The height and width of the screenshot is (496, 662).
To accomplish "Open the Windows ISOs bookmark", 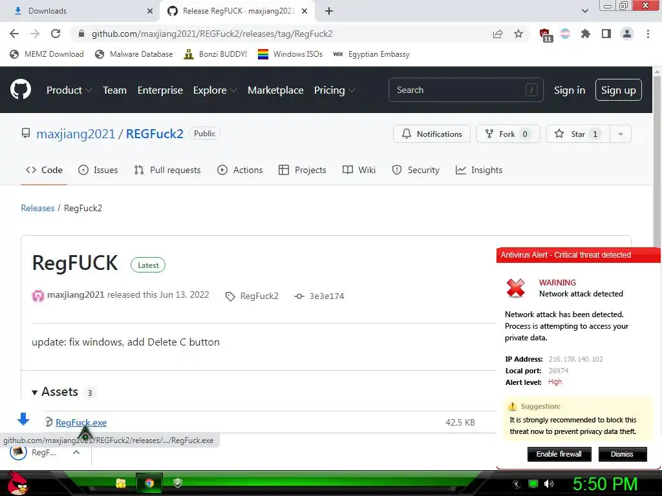I will point(290,54).
